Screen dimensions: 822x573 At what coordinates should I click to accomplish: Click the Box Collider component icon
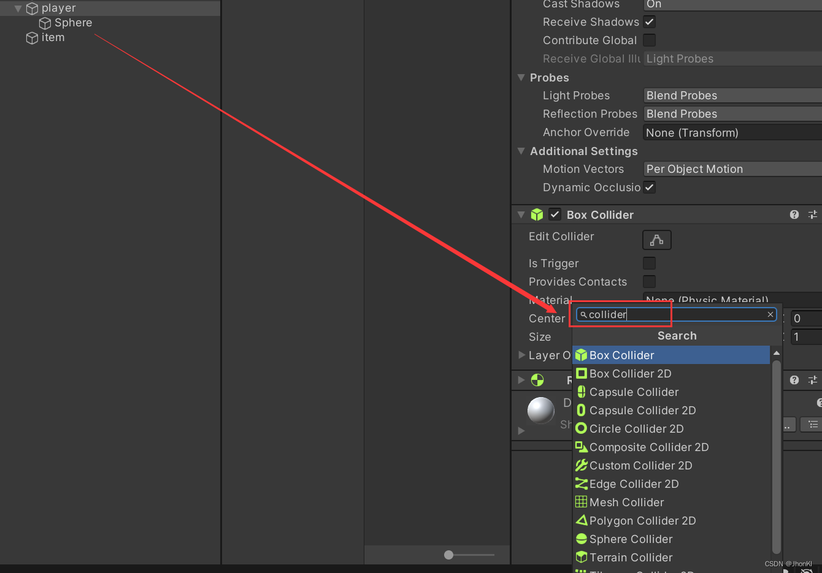(x=537, y=214)
